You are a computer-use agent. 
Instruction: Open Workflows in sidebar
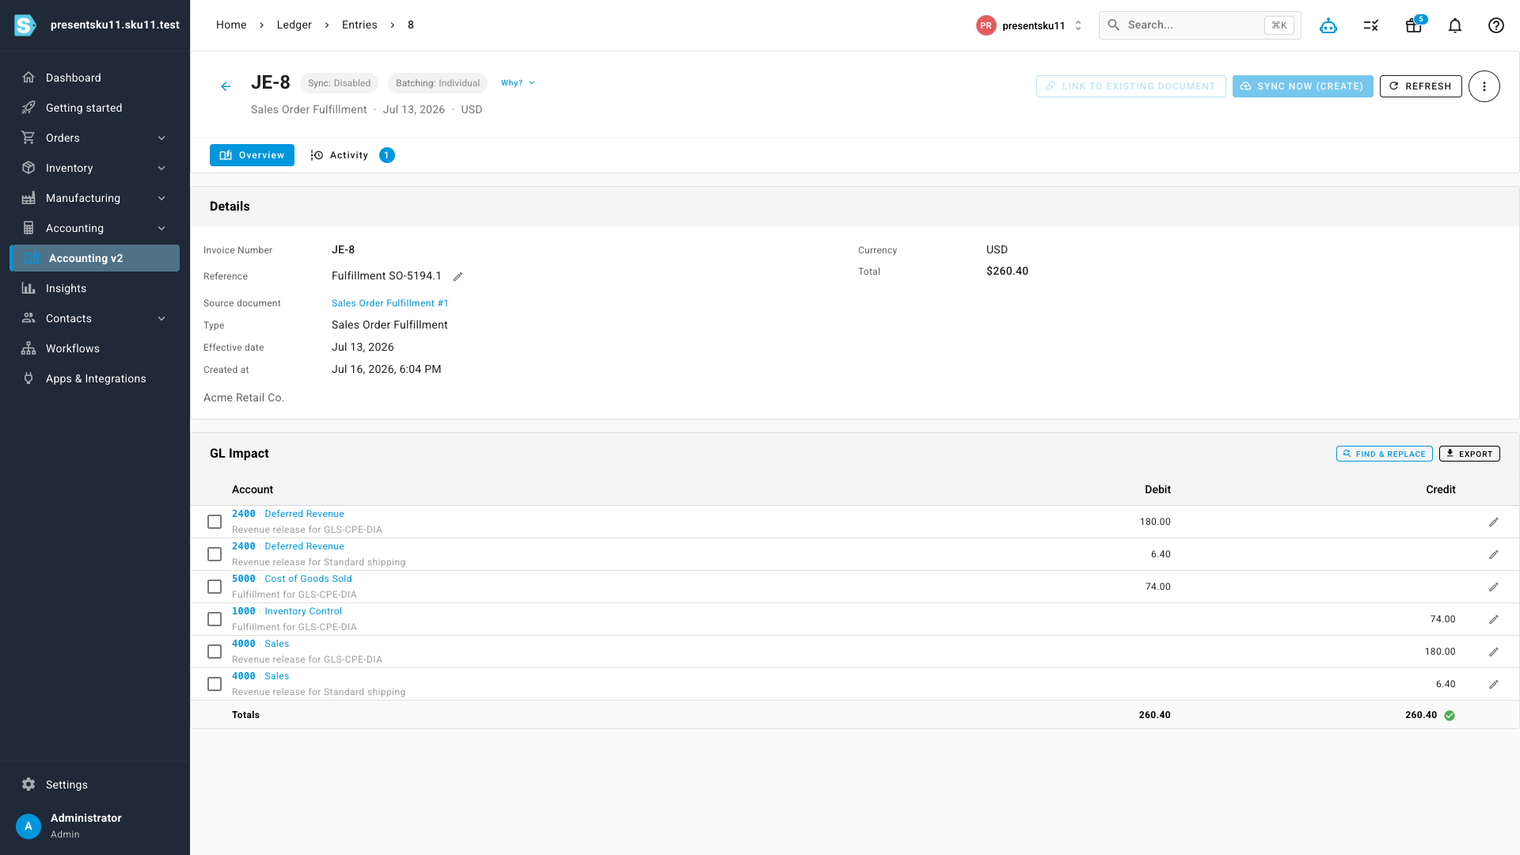[95, 348]
